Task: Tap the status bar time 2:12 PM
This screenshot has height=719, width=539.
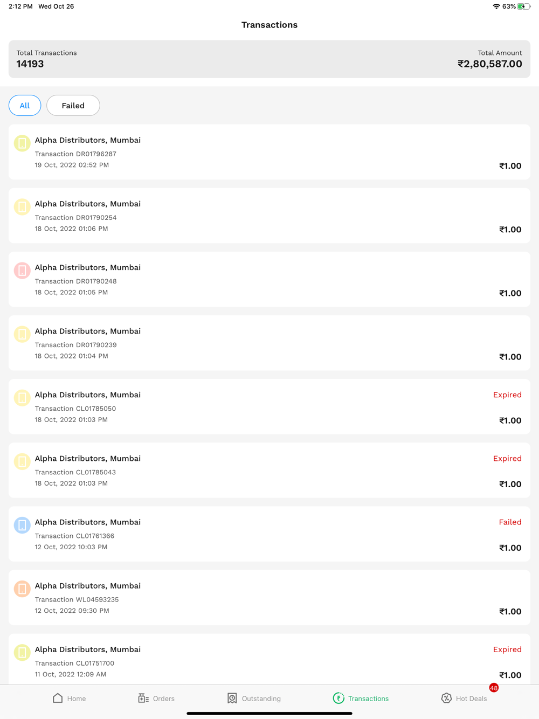Action: [x=20, y=6]
